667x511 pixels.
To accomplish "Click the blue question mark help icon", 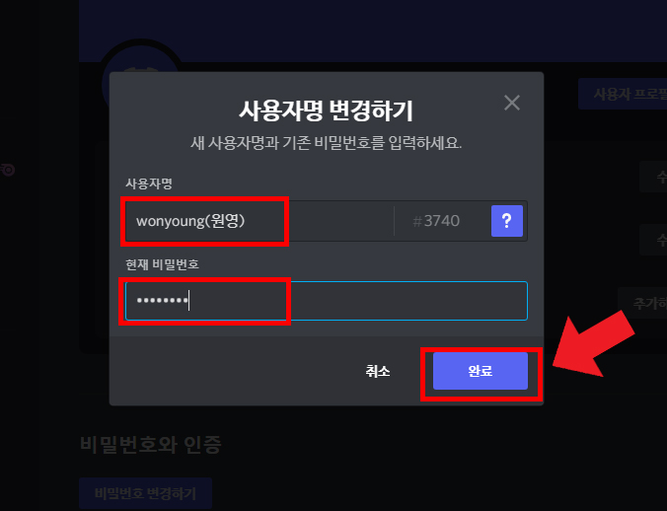I will (x=506, y=221).
